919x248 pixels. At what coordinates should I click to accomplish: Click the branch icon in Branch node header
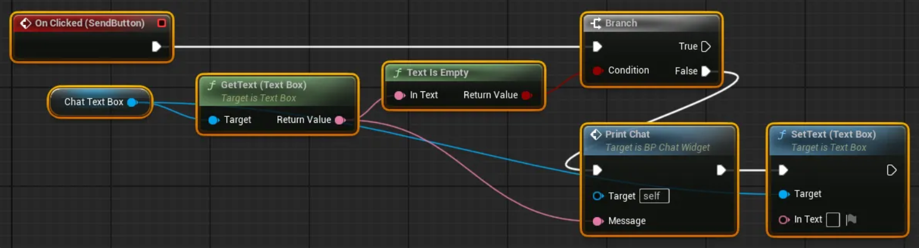click(596, 23)
